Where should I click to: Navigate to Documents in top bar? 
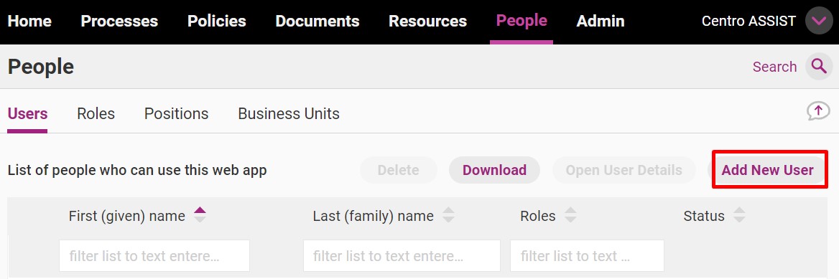coord(317,21)
